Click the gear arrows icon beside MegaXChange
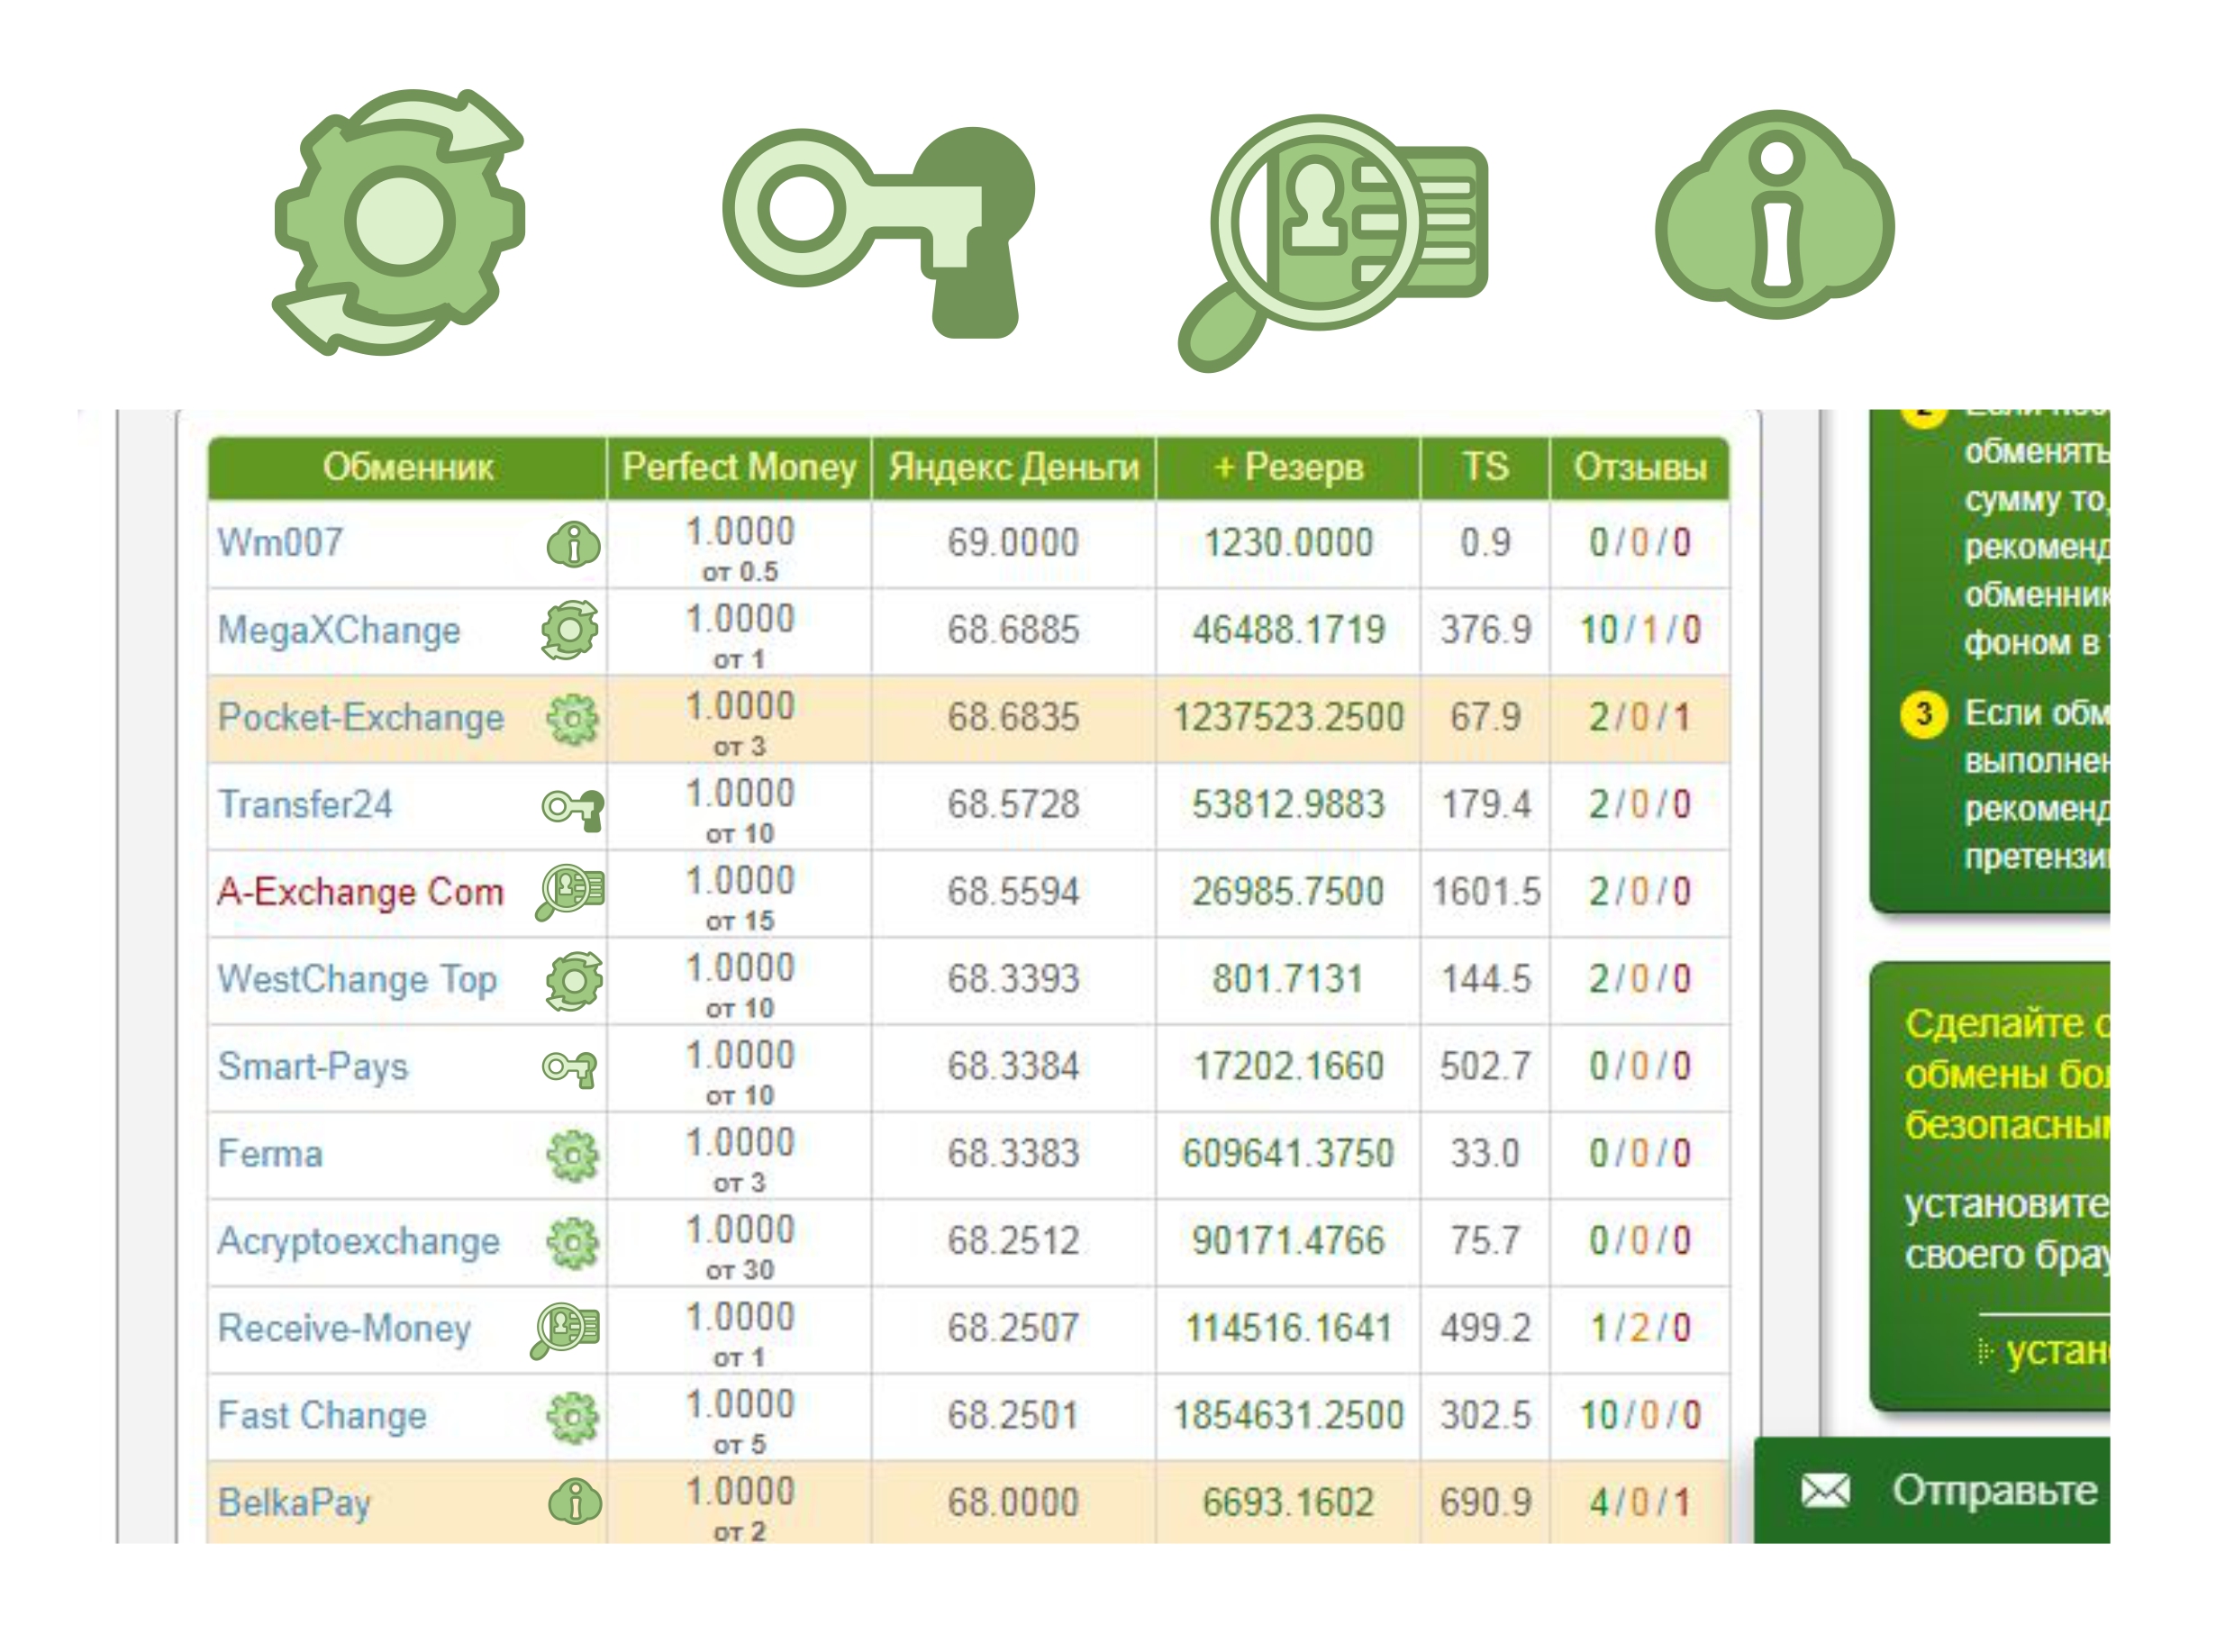 click(570, 630)
